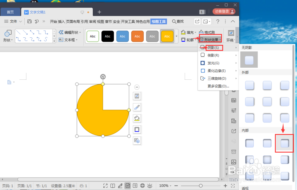Image resolution: width=297 pixels, height=190 pixels.
Task: Apply the black Abc shape style
Action: pos(108,36)
